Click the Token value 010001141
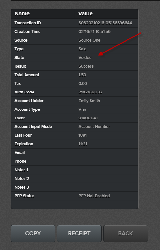The height and width of the screenshot is (250, 160). pyautogui.click(x=88, y=118)
